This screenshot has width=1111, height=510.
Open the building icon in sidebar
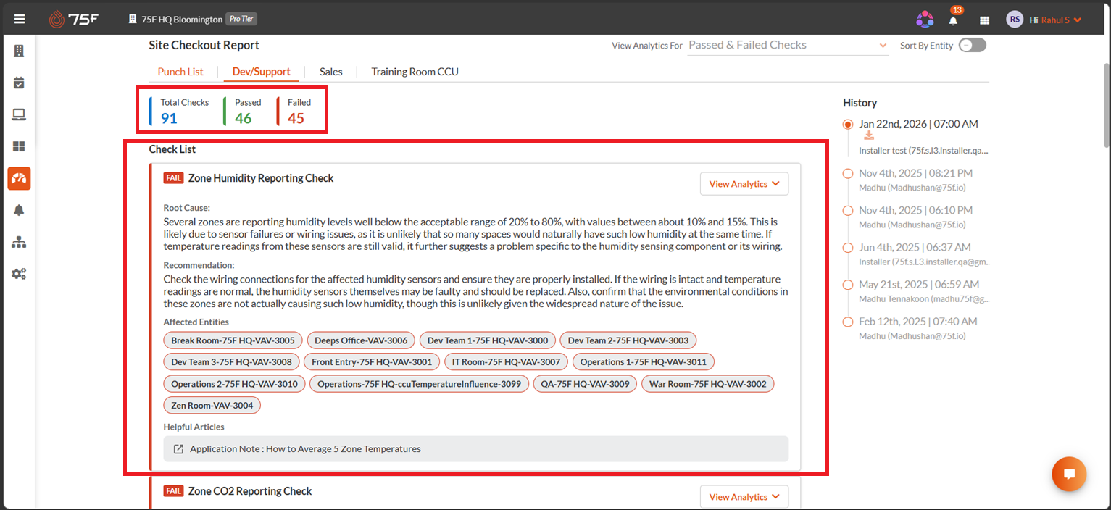(x=19, y=51)
